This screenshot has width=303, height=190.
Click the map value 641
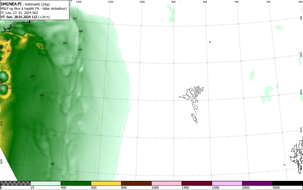(9, 51)
